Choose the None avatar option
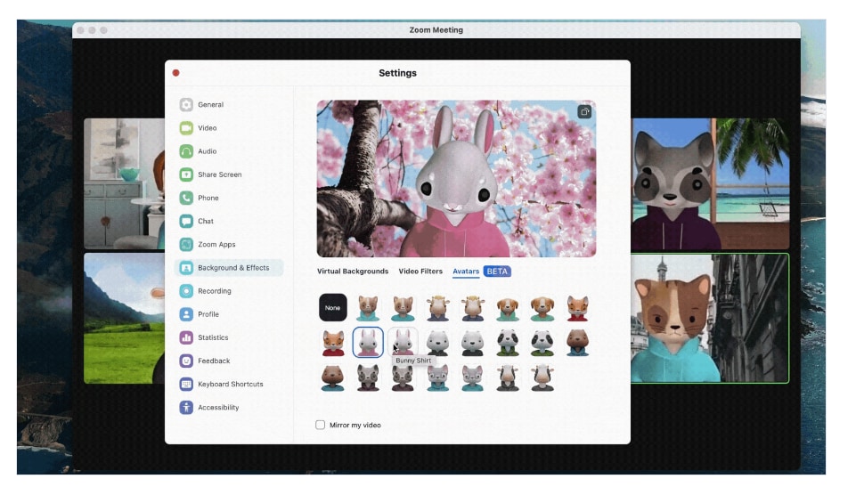The height and width of the screenshot is (495, 864). (x=333, y=308)
